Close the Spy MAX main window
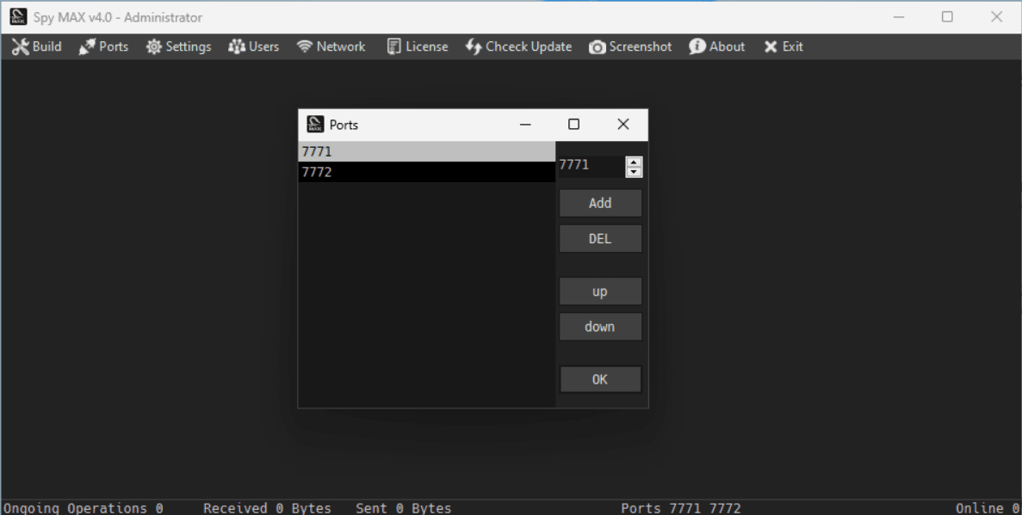The height and width of the screenshot is (515, 1022). [996, 17]
